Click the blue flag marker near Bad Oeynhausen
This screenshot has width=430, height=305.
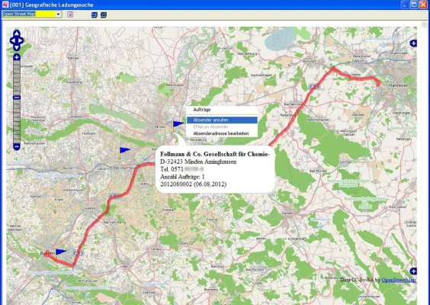[x=124, y=150]
